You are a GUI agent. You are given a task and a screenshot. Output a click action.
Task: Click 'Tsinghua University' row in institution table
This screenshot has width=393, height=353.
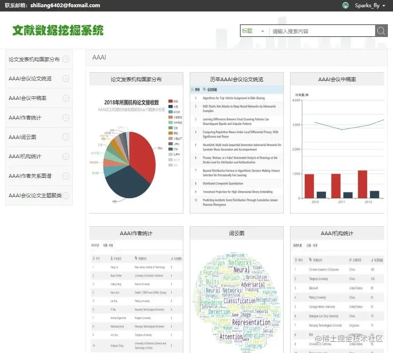point(338,279)
